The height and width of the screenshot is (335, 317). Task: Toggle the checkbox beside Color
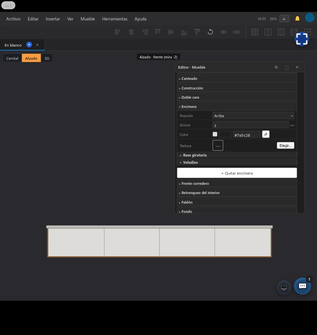[215, 134]
